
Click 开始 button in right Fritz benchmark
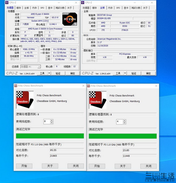click(x=97, y=166)
